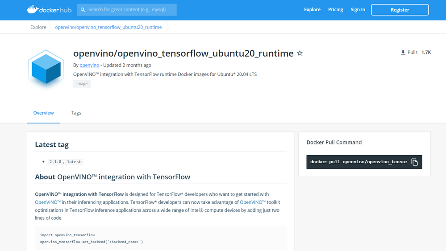Click 'Docker Pull Command' heading
The image size is (446, 251).
(x=334, y=143)
